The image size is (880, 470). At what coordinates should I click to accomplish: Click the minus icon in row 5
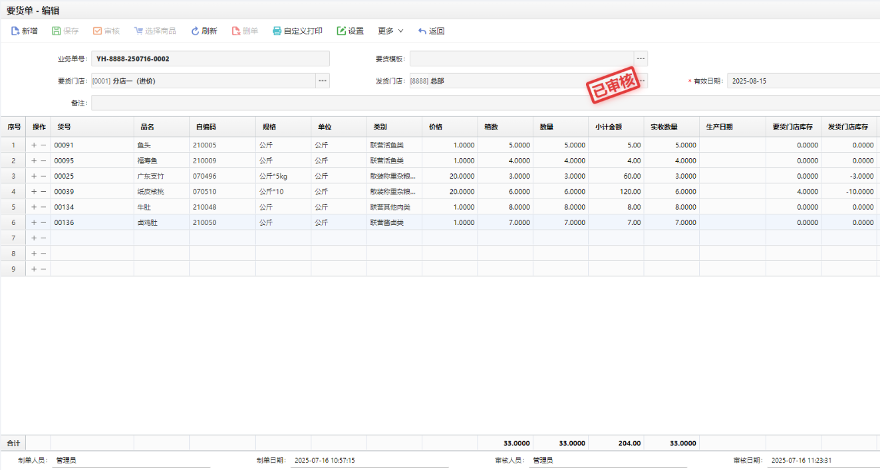[43, 207]
